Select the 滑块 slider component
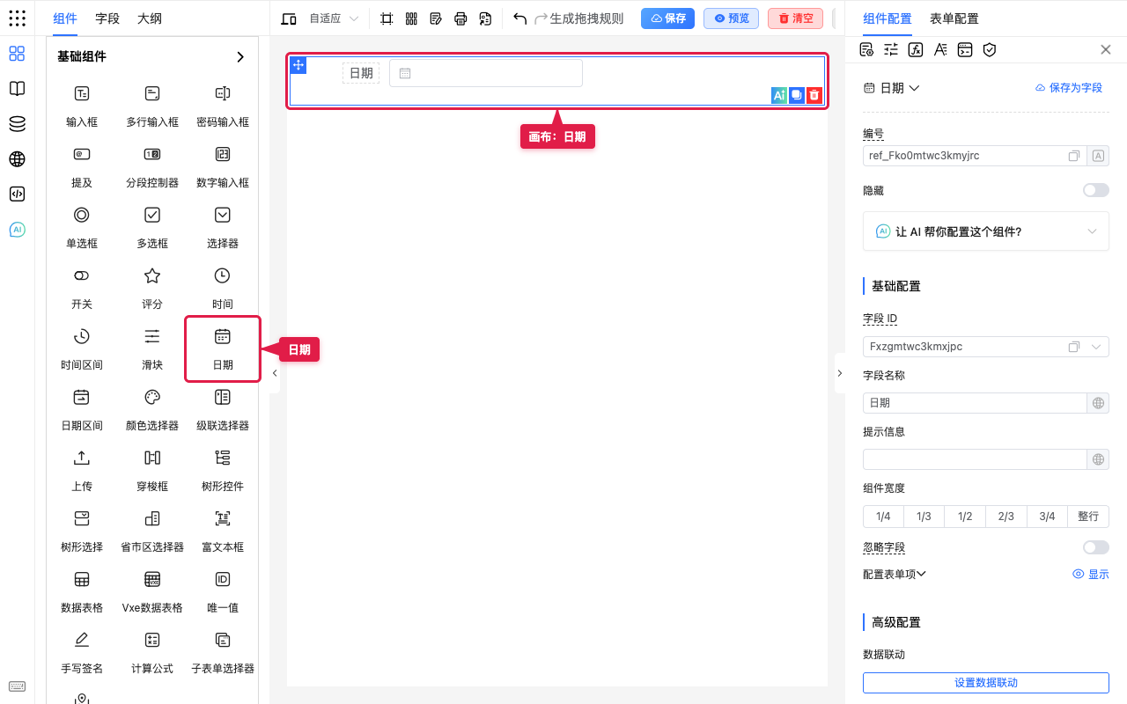1127x704 pixels. (152, 349)
